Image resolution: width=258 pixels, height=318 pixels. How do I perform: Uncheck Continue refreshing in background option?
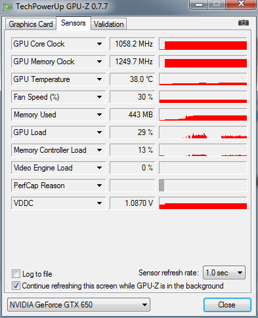(16, 286)
